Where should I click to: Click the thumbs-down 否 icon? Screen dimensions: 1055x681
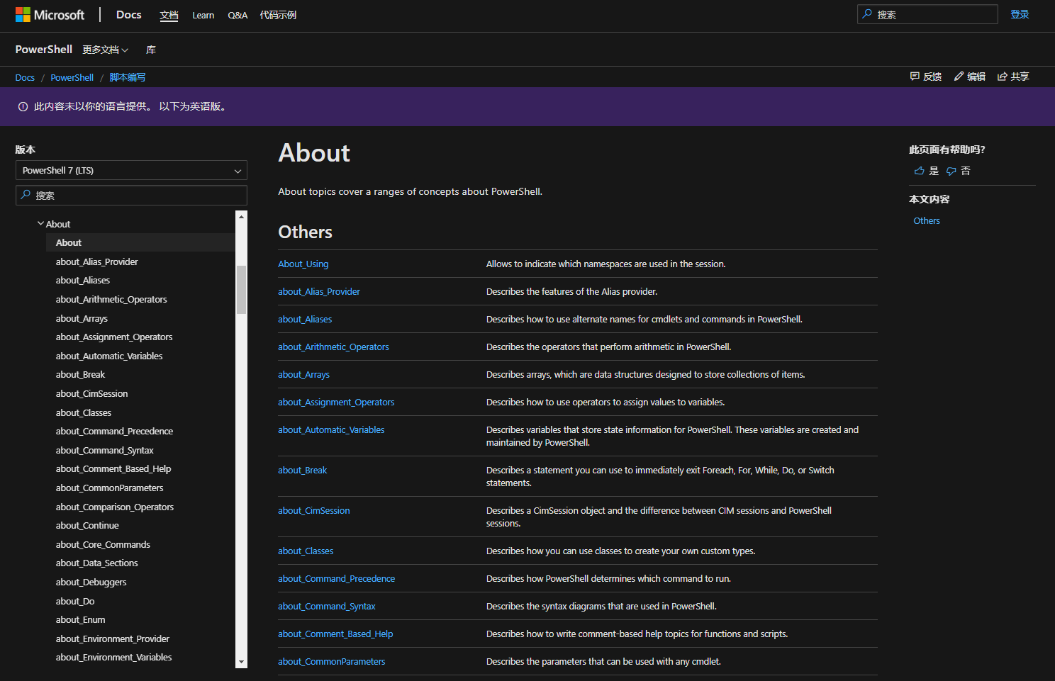(x=951, y=171)
